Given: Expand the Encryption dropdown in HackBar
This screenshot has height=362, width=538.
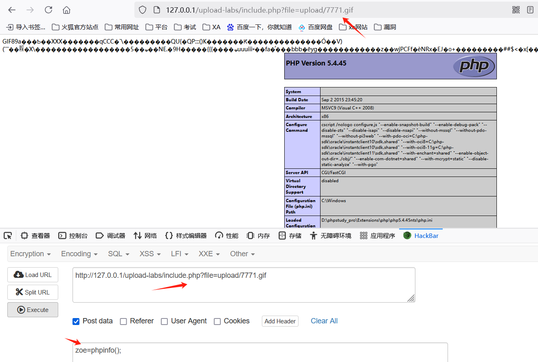Looking at the screenshot, I should [31, 254].
